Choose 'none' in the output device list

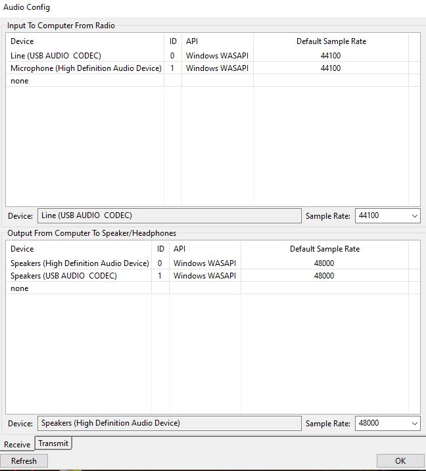(20, 288)
